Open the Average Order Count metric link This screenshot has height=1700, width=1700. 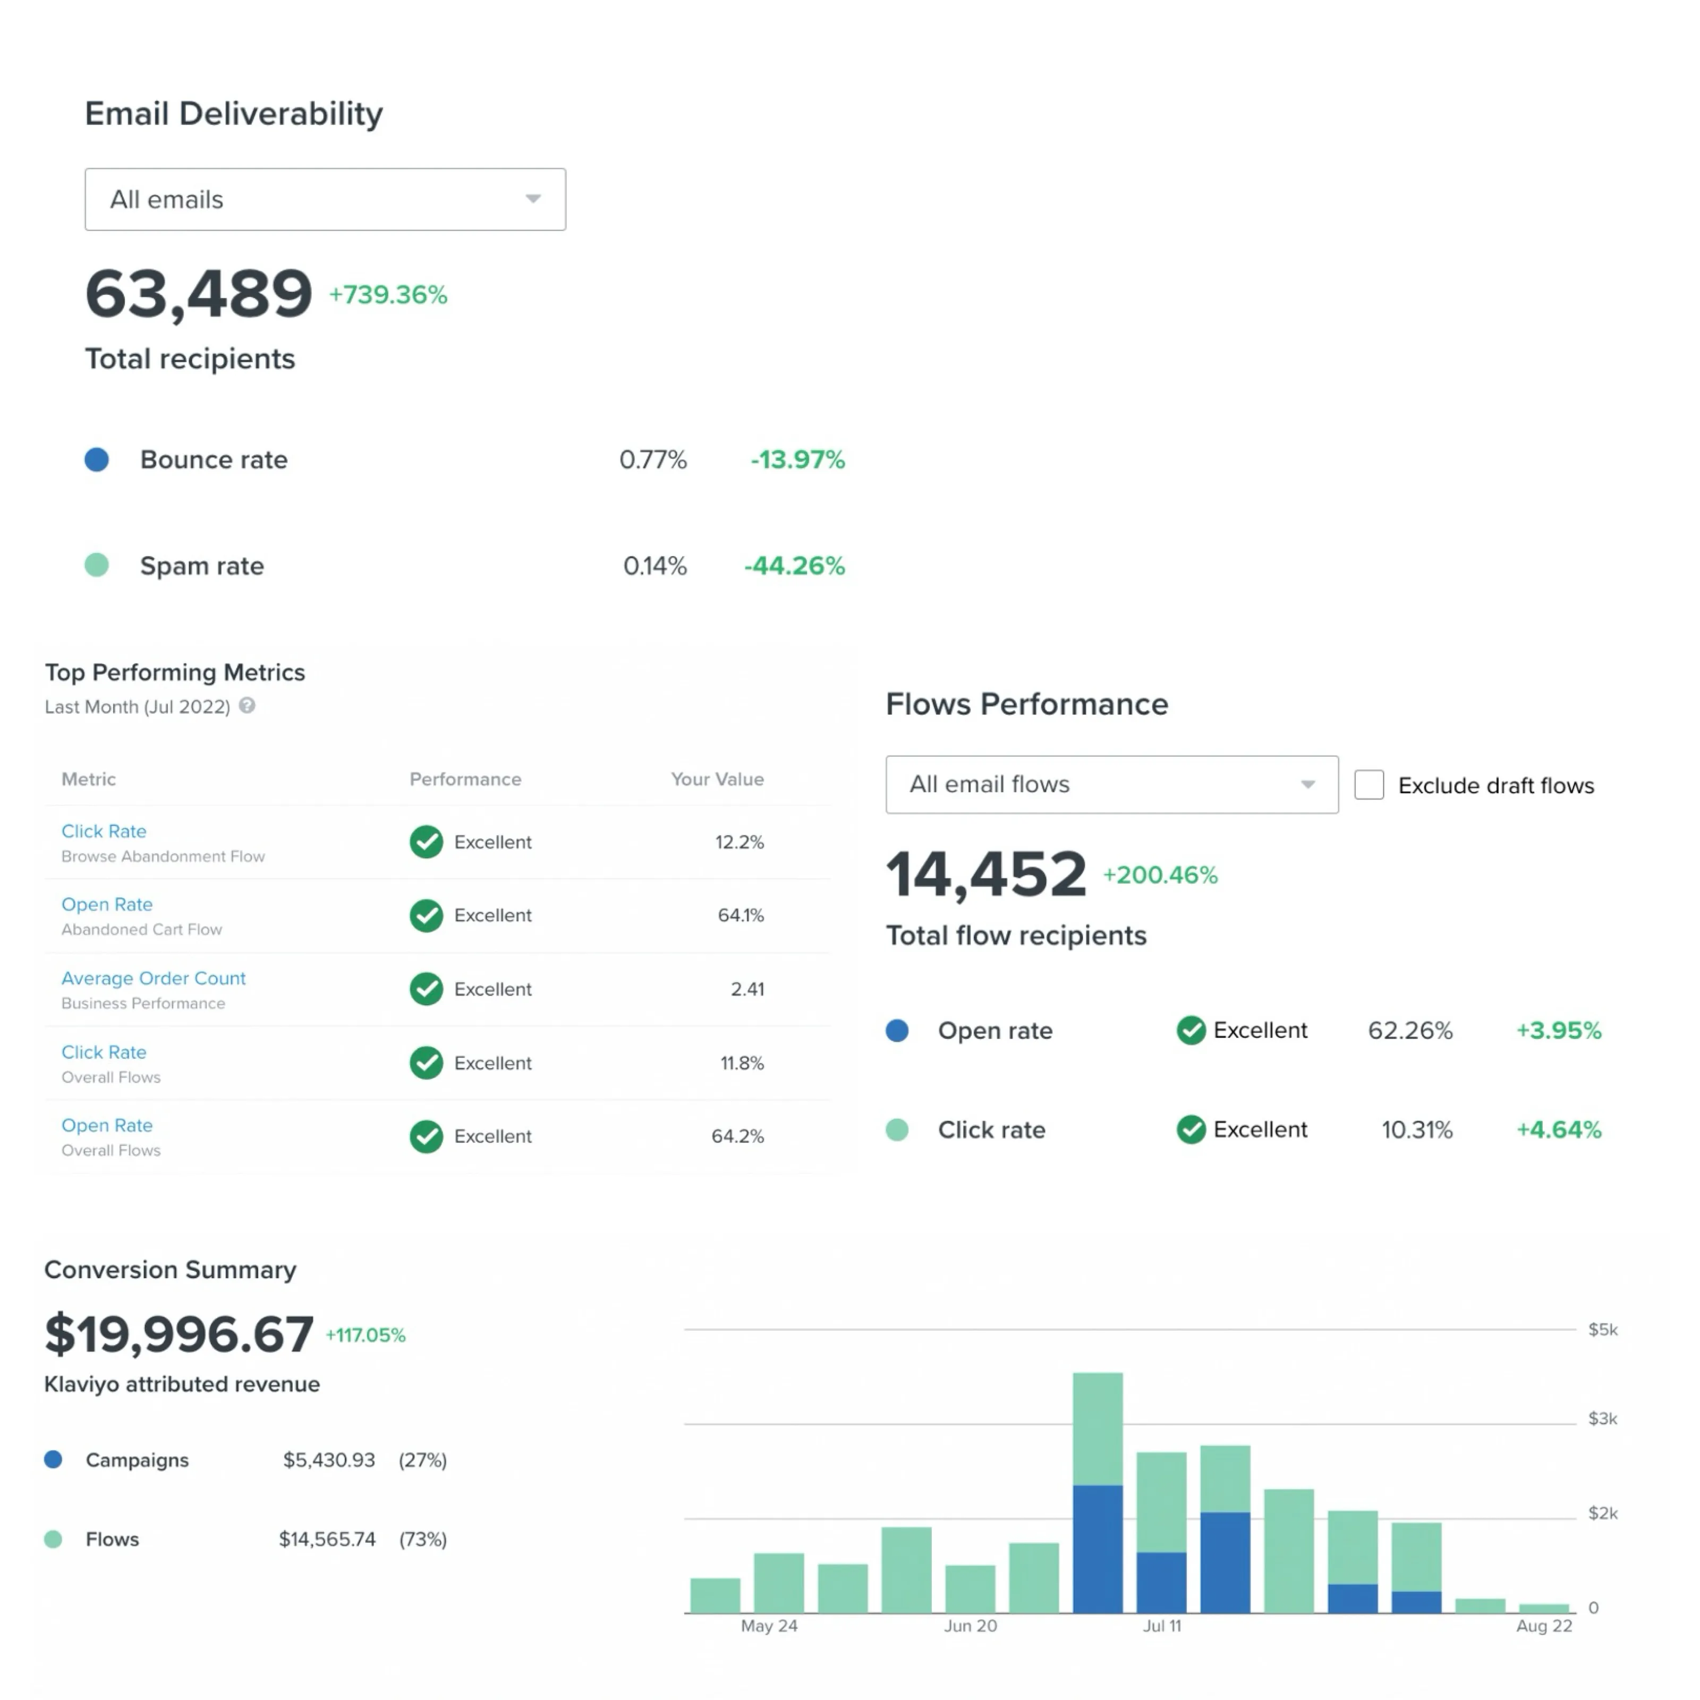(153, 979)
